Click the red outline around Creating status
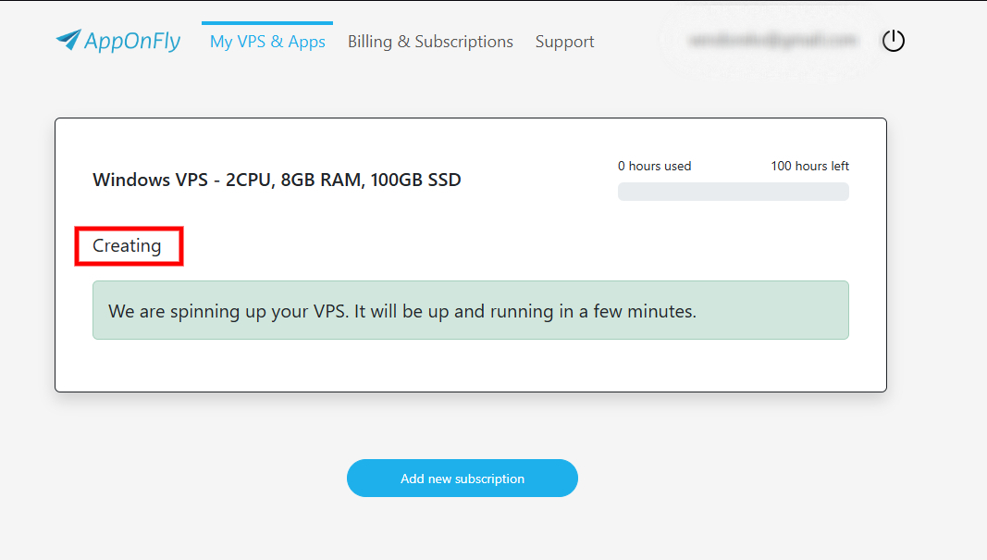The width and height of the screenshot is (987, 560). pos(76,246)
